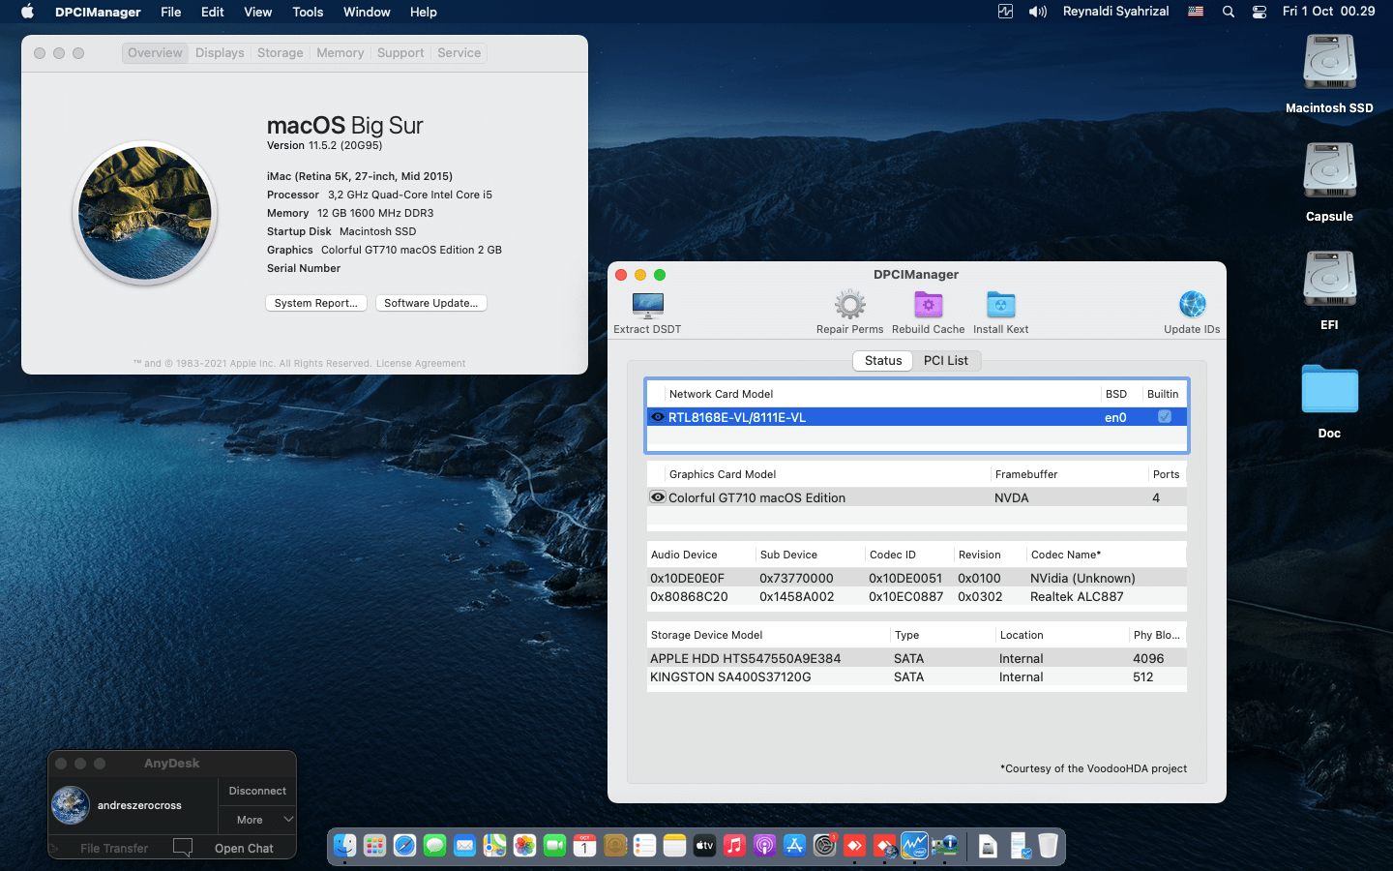Open App Store from the dock
The width and height of the screenshot is (1393, 871).
(794, 846)
